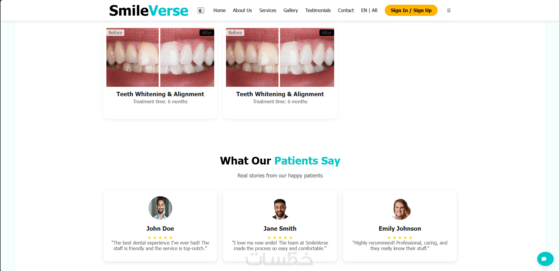Open second Teeth Whitening & Alignment card image
The width and height of the screenshot is (559, 271).
point(280,57)
